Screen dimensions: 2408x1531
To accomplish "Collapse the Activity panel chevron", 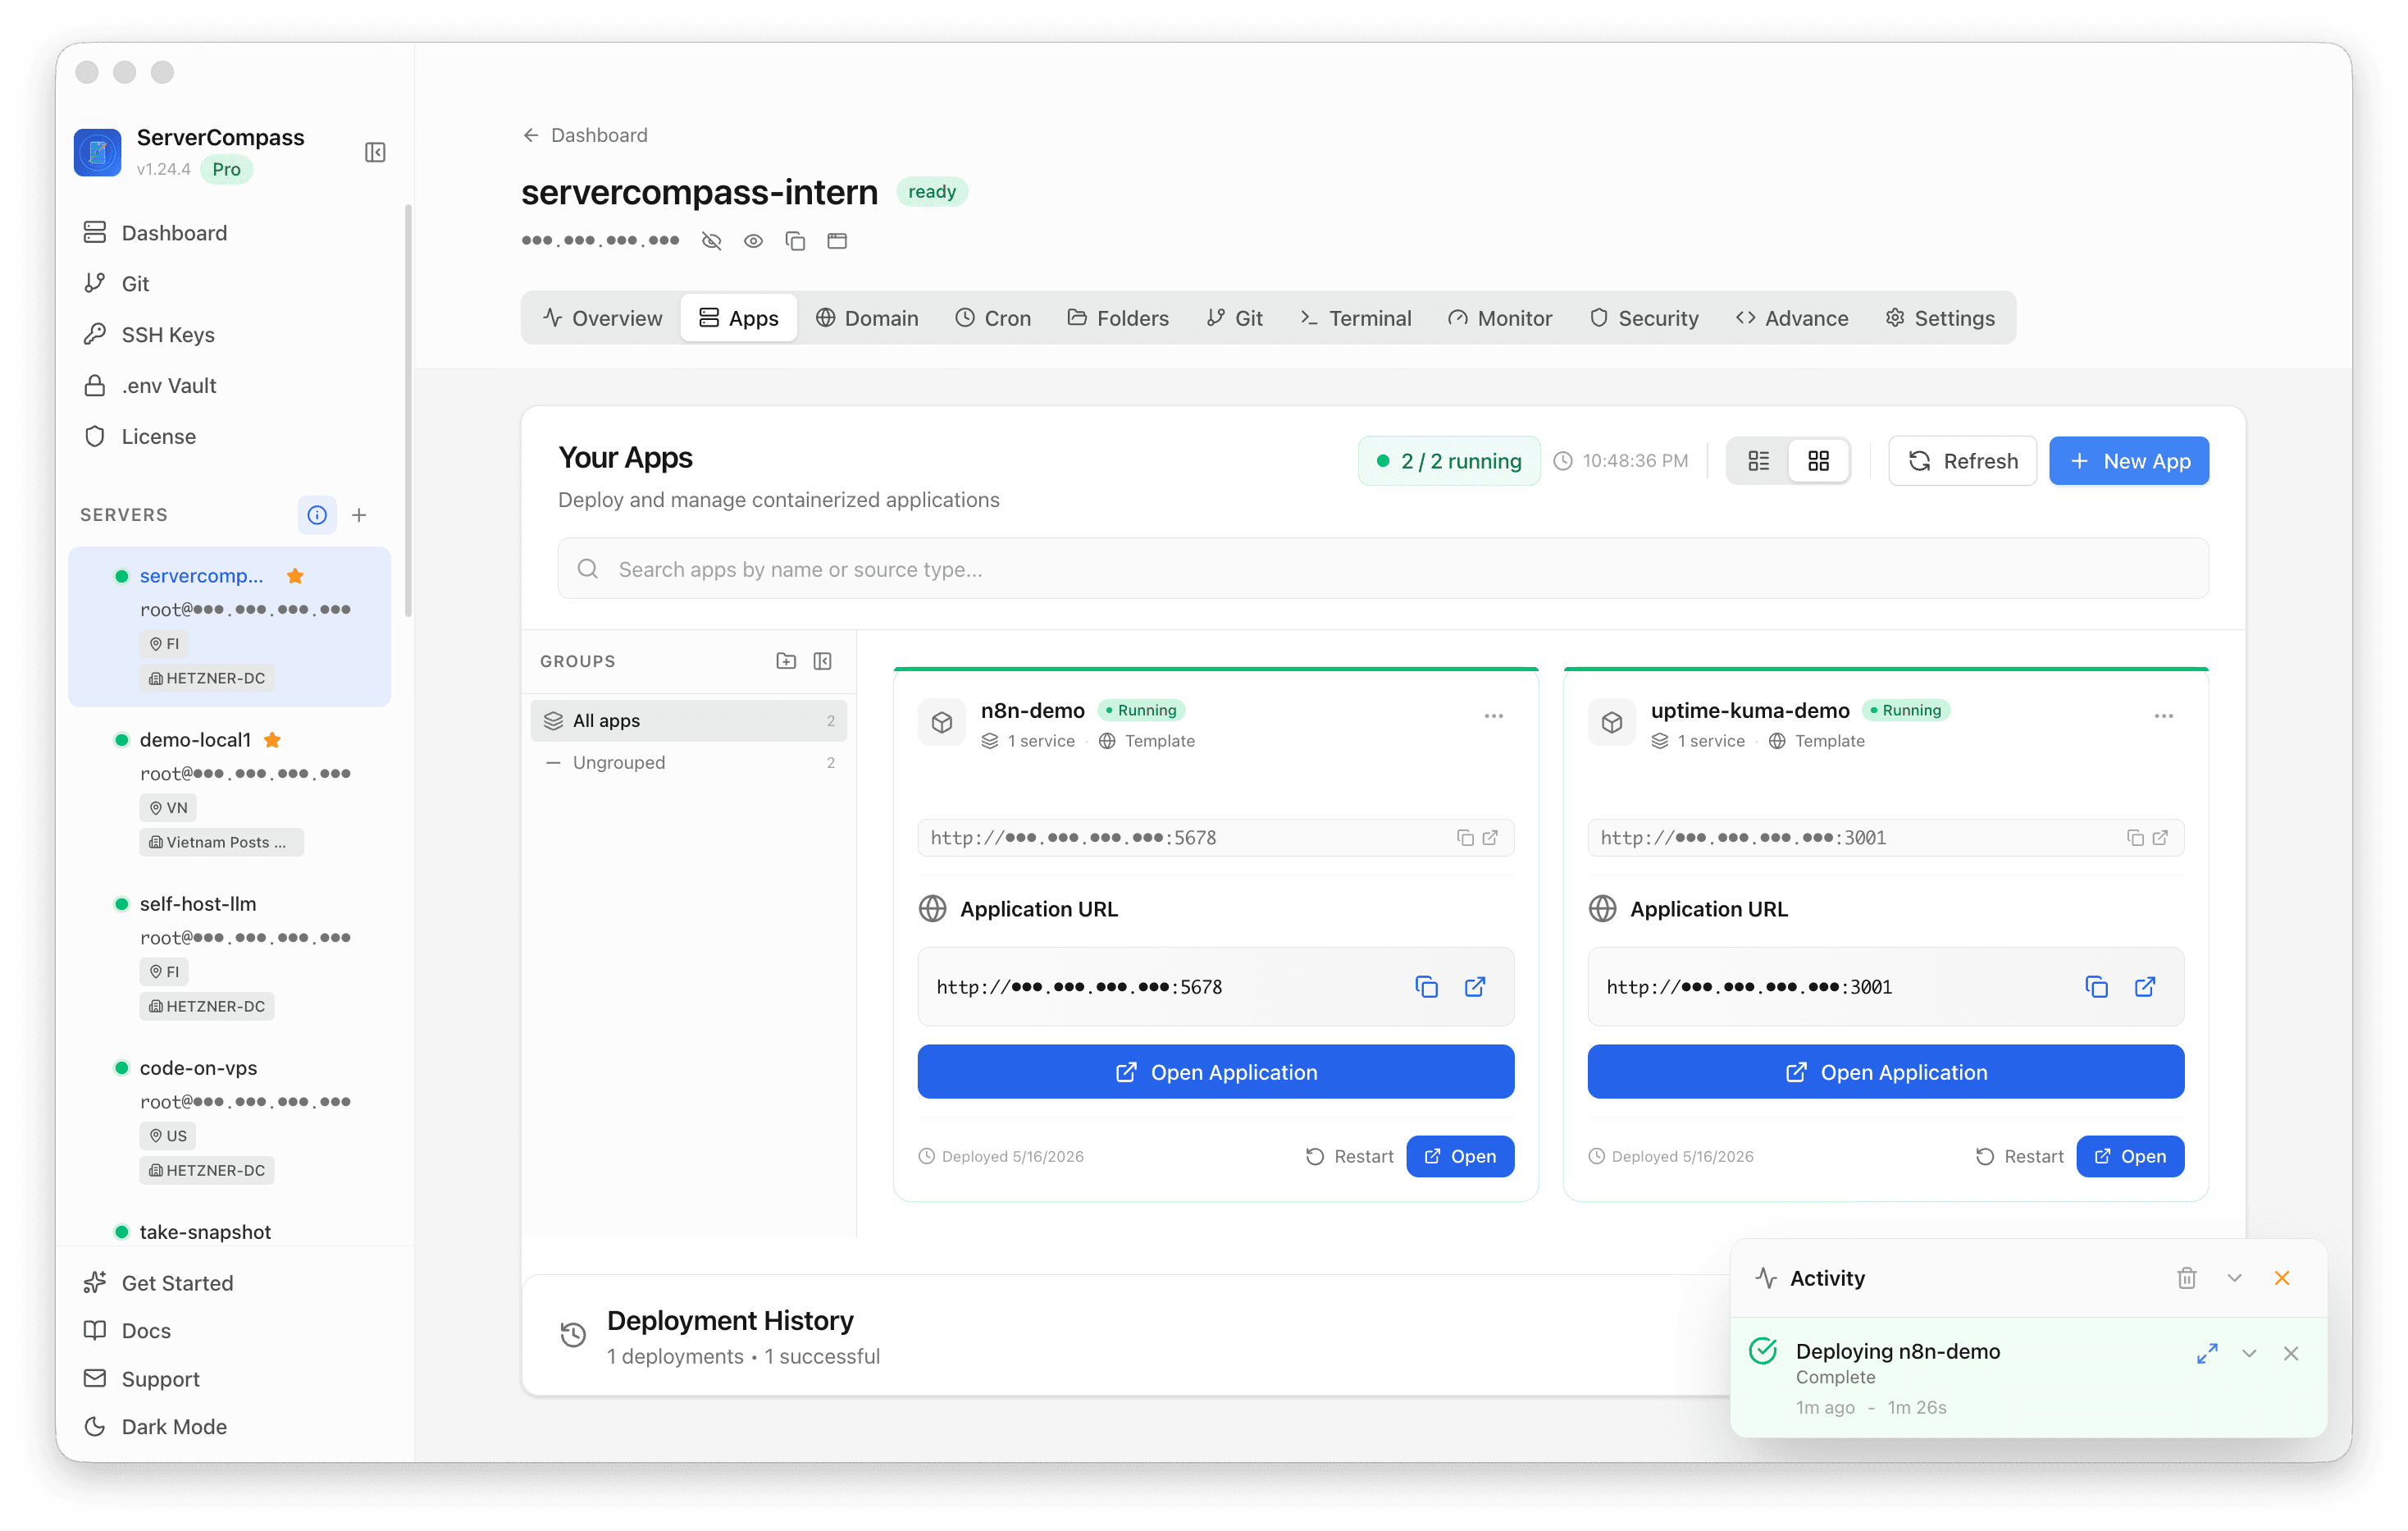I will click(x=2235, y=1279).
